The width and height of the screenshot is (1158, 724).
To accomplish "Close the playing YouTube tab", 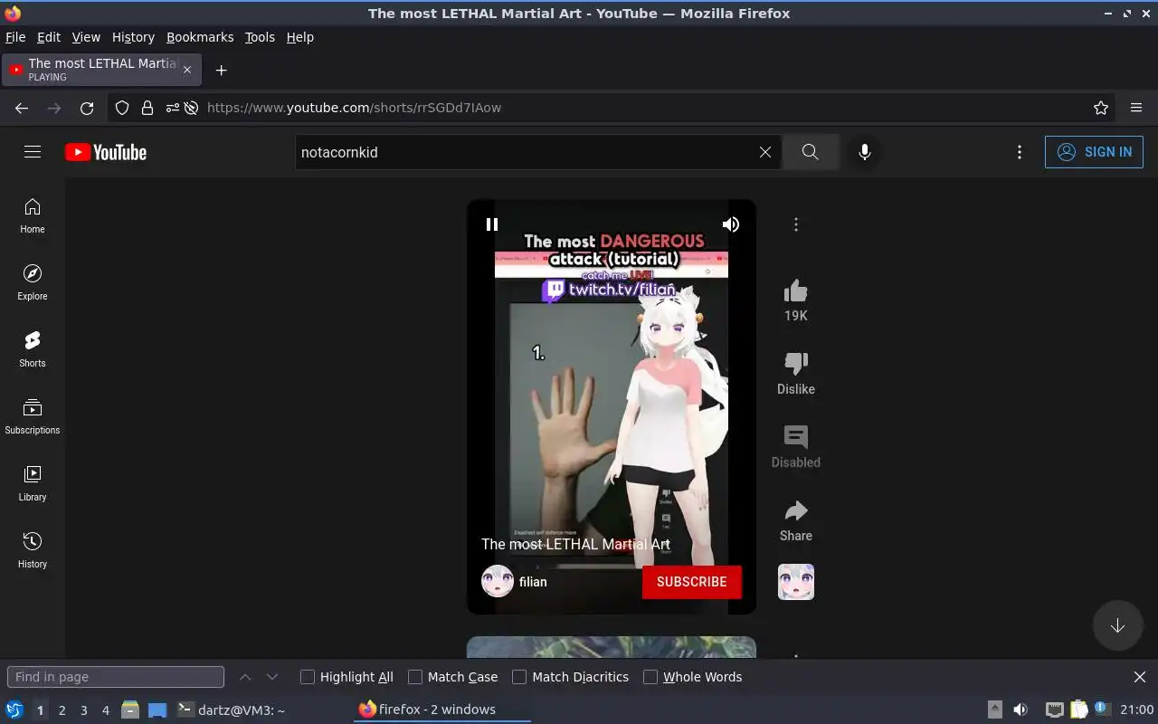I will [x=187, y=70].
